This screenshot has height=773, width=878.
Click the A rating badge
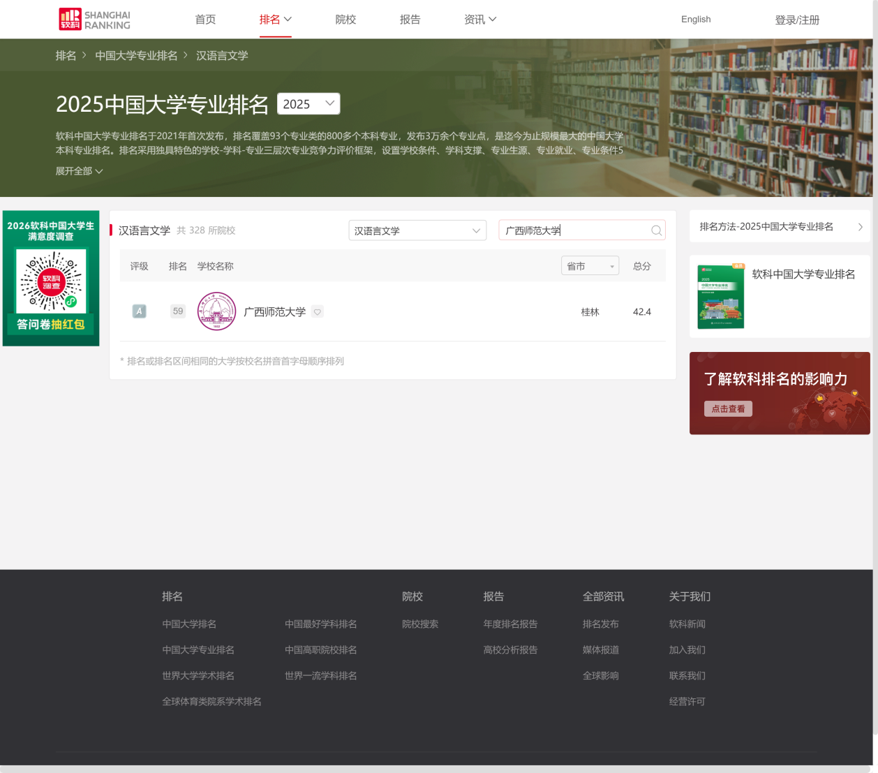point(140,311)
